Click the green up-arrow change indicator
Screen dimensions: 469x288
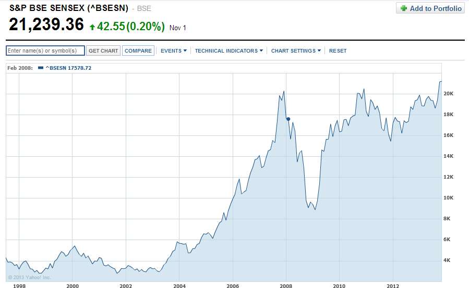[x=92, y=27]
